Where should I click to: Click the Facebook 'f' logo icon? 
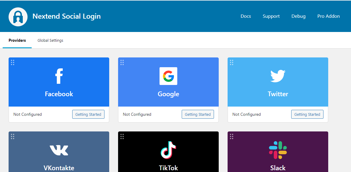click(x=59, y=76)
